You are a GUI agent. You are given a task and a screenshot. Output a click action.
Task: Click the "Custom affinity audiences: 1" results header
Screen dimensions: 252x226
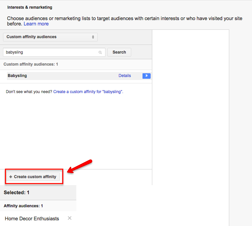coord(31,64)
